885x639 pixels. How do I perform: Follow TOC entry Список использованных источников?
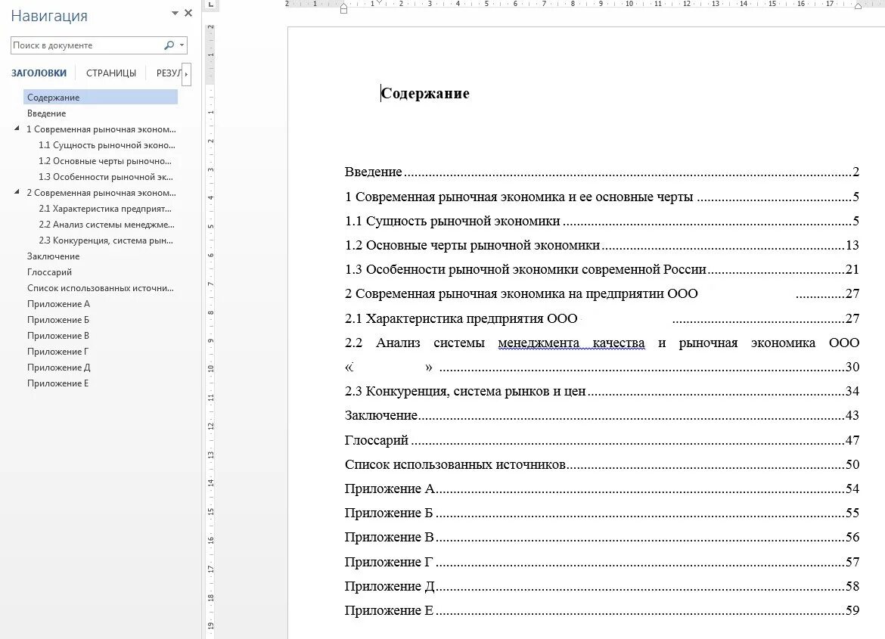pos(601,464)
